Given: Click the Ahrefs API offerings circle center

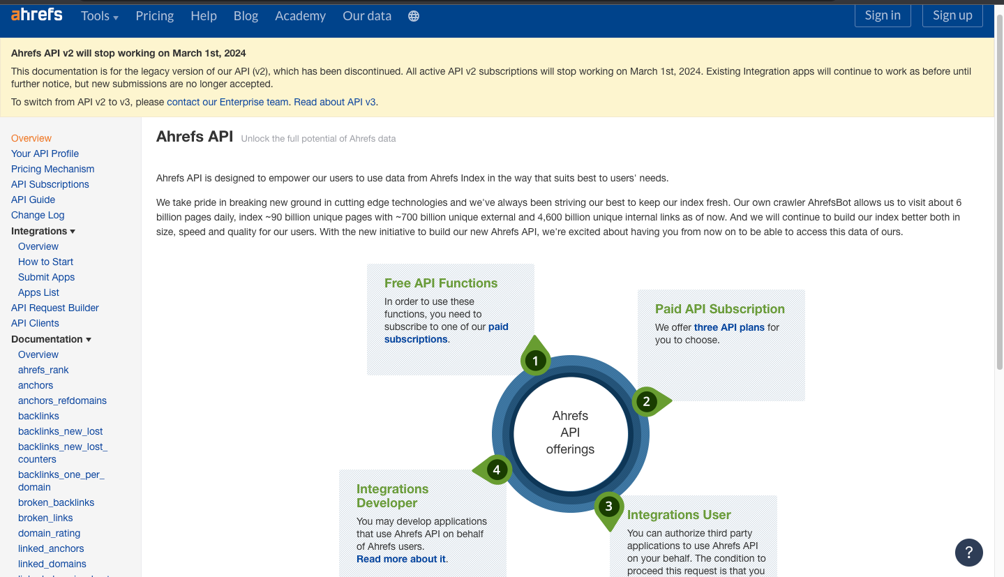Looking at the screenshot, I should (570, 433).
